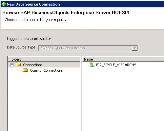Click the Browse SAP BusinessObjects Enterprise Server heading
The width and height of the screenshot is (164, 131).
click(66, 12)
